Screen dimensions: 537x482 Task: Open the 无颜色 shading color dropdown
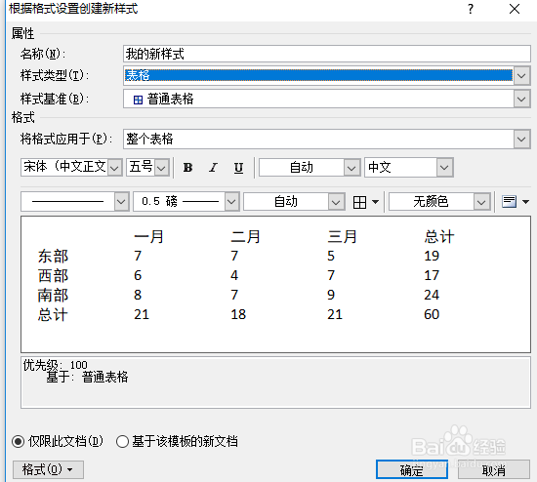click(481, 202)
